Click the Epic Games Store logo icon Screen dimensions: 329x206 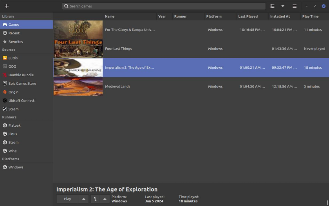point(5,83)
